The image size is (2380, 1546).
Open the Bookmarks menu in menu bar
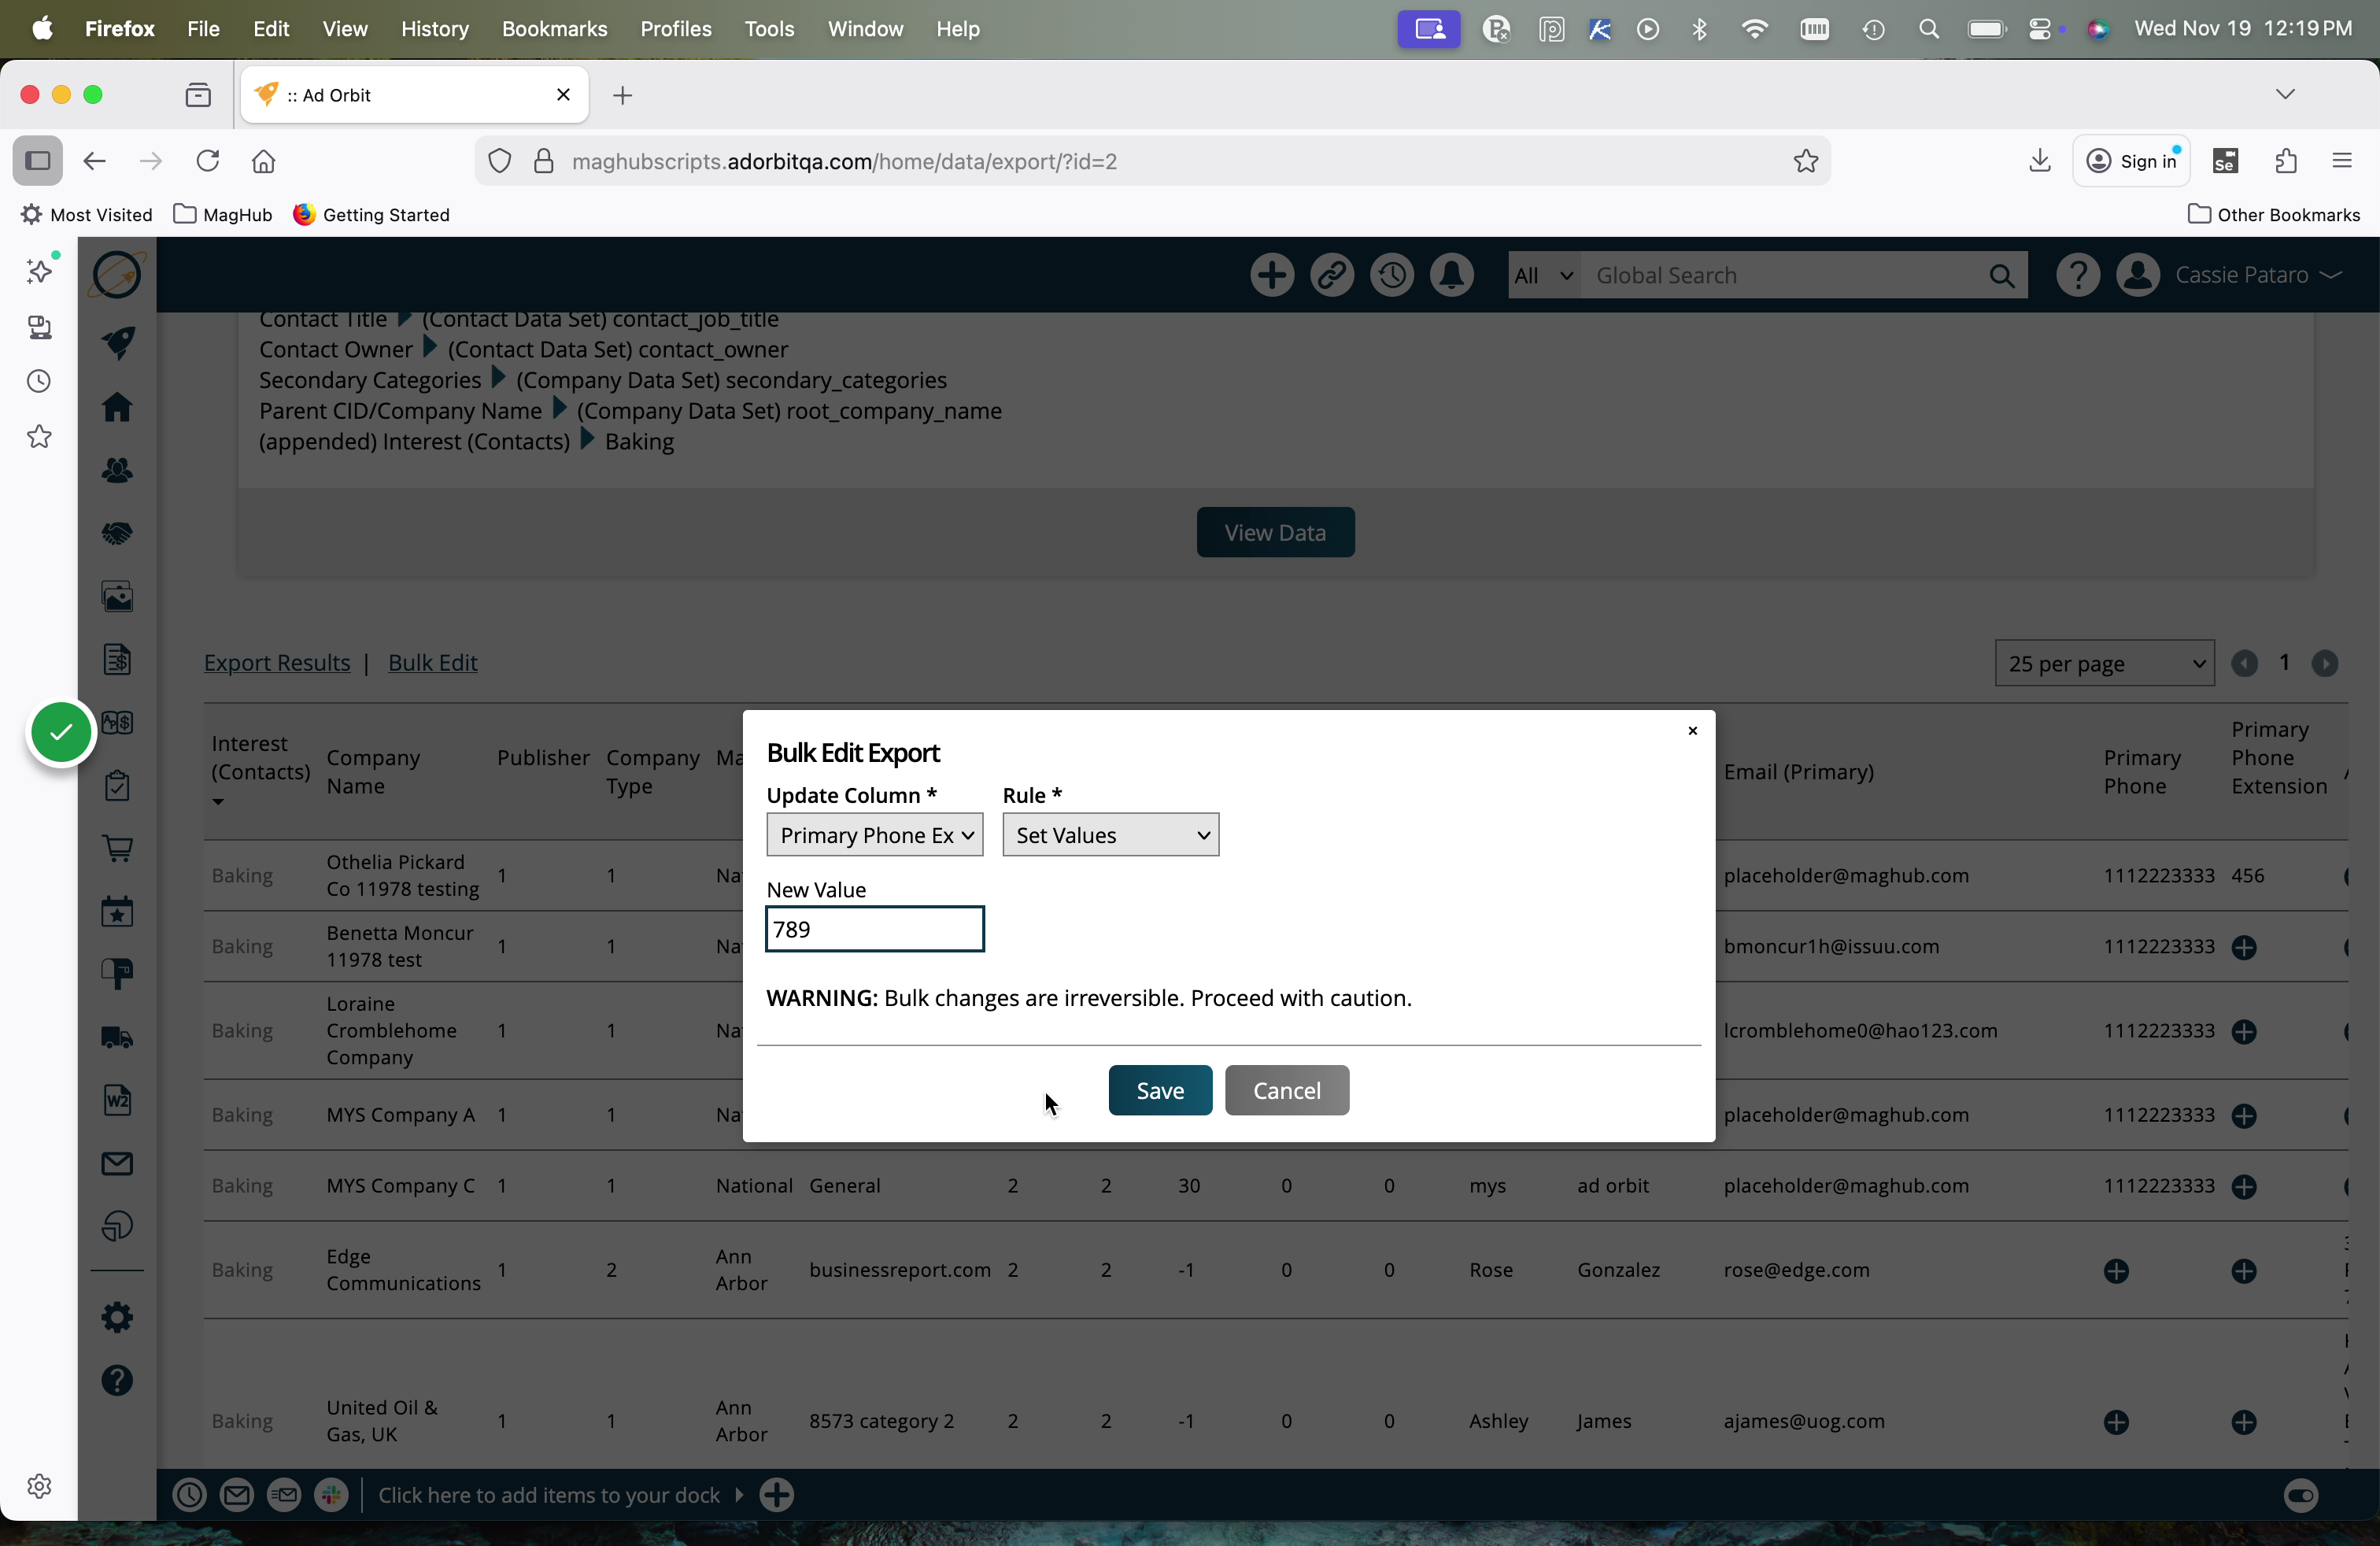click(554, 29)
